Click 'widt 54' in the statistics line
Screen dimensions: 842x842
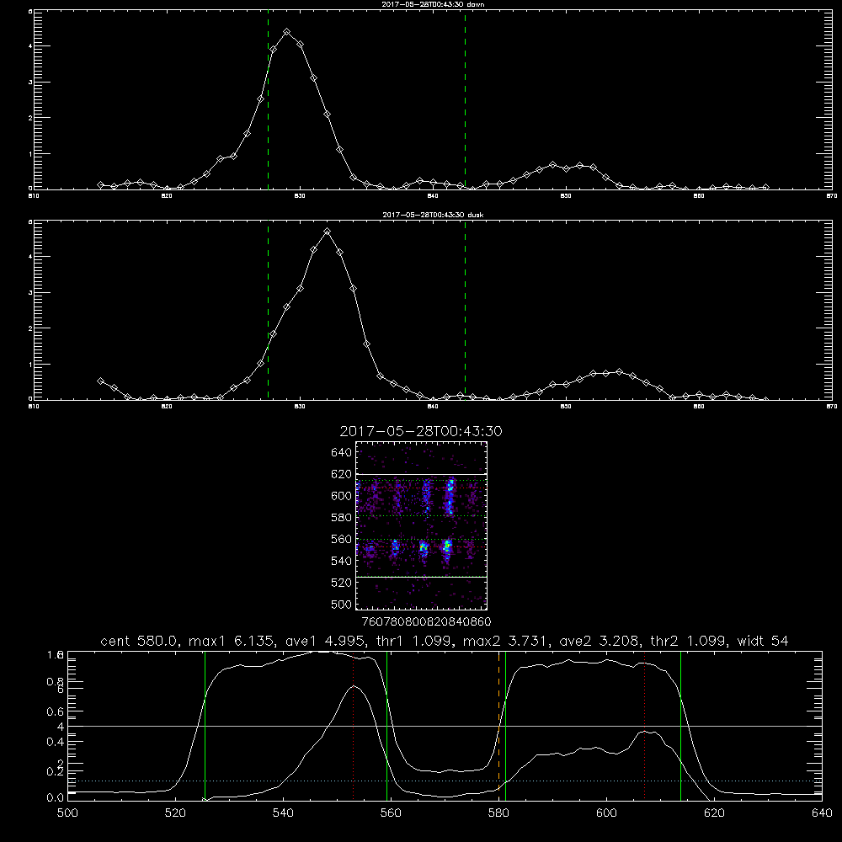tap(763, 641)
